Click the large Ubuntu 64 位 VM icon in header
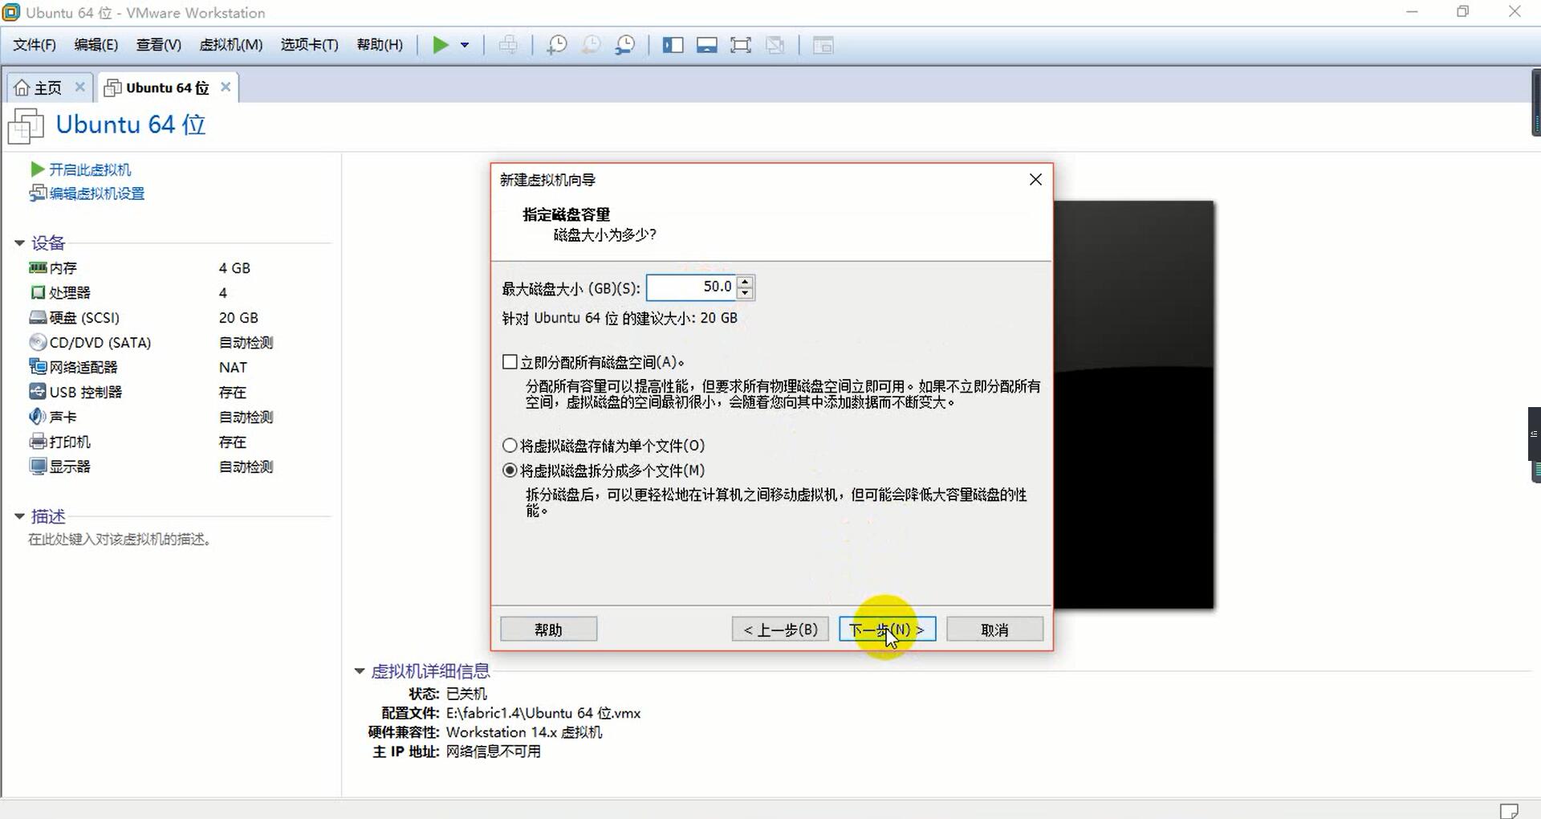 tap(26, 126)
